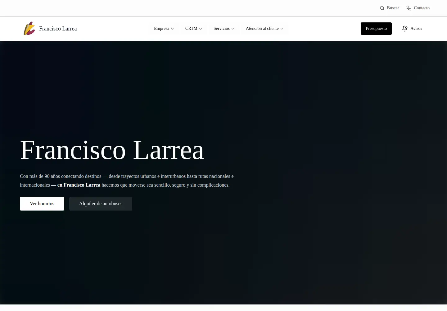Expand the chevron beside Empresa

pos(172,29)
